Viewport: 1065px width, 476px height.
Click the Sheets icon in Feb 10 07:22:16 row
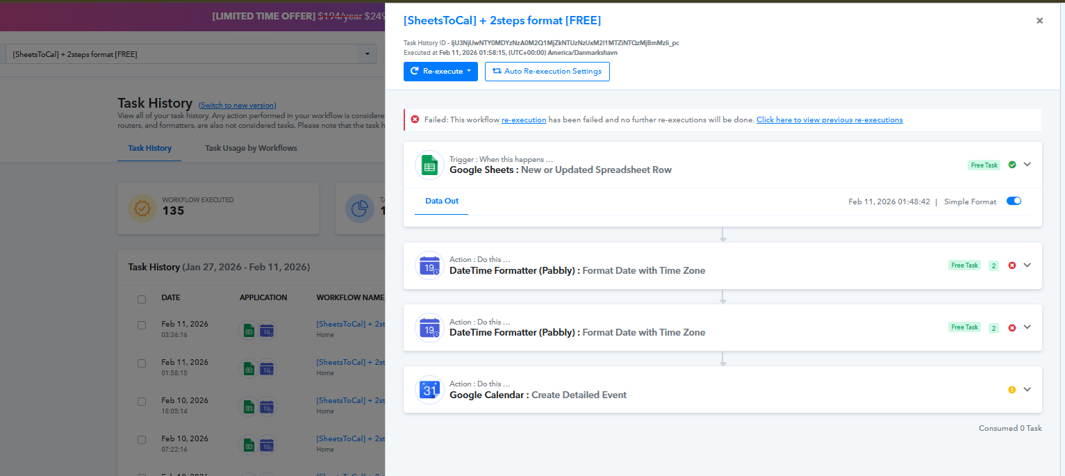[x=249, y=445]
